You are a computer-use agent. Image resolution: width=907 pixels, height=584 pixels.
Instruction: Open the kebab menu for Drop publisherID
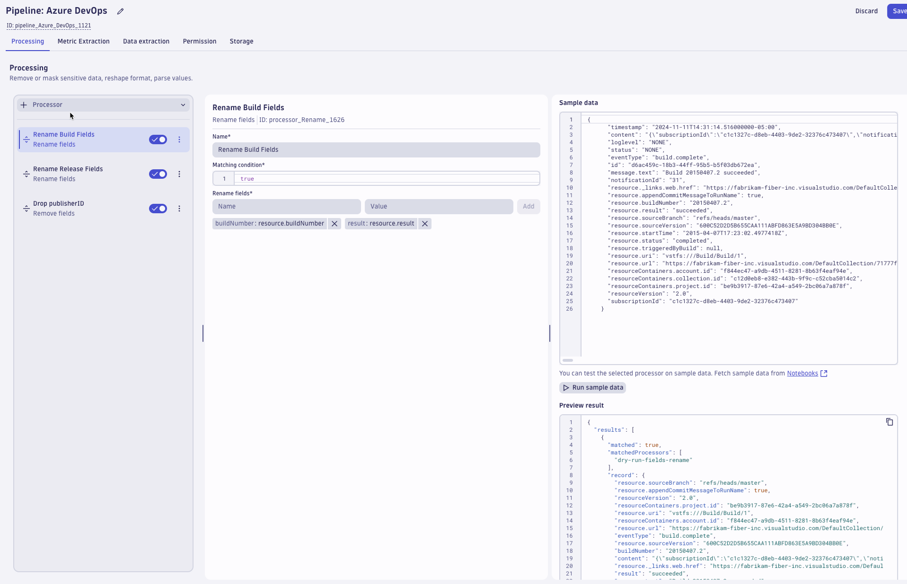(179, 209)
